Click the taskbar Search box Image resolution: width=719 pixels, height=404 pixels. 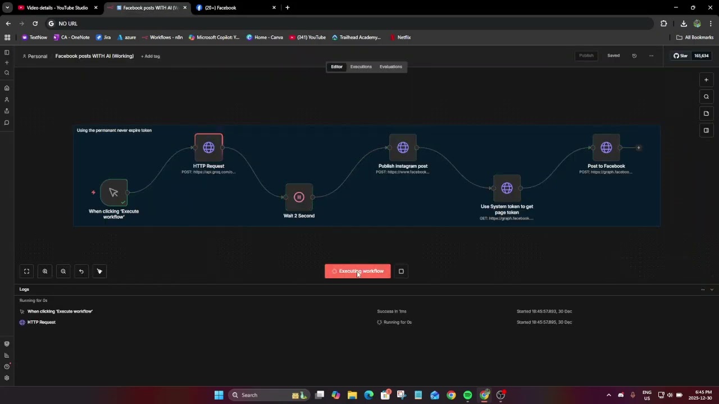pos(269,395)
